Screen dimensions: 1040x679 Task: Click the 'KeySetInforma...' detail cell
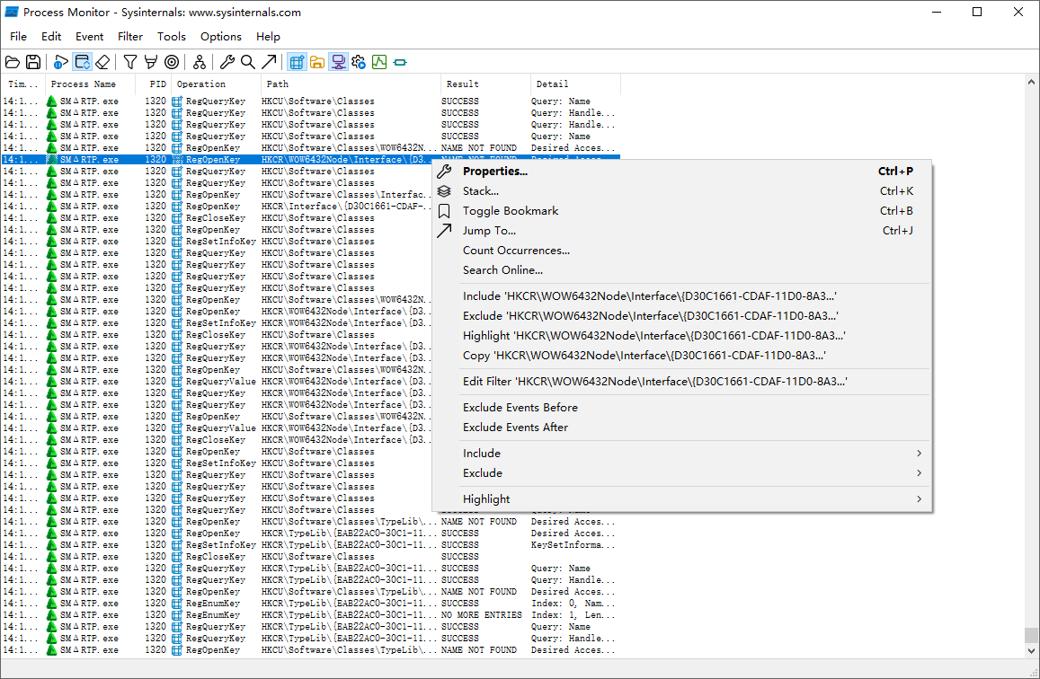pos(573,544)
